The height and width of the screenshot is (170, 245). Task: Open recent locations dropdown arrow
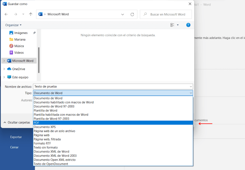(23, 14)
